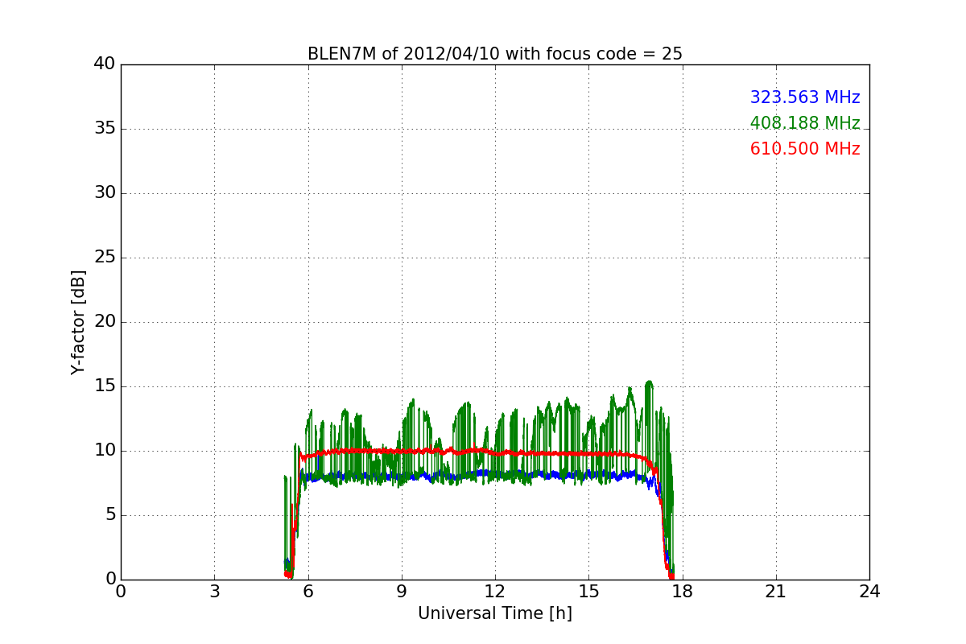Click the x-axis tick label 9
This screenshot has height=644, width=966.
click(x=402, y=592)
